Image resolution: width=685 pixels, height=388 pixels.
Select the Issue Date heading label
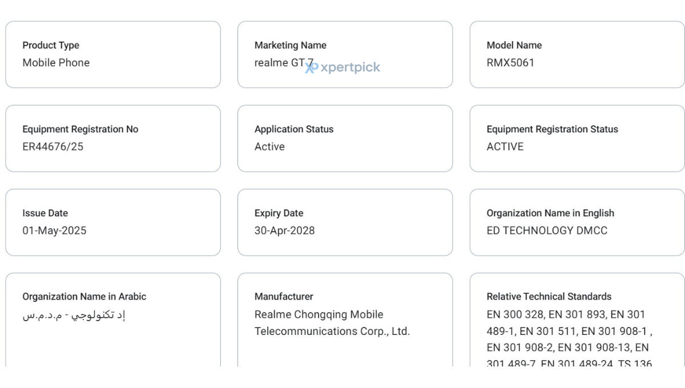[45, 213]
